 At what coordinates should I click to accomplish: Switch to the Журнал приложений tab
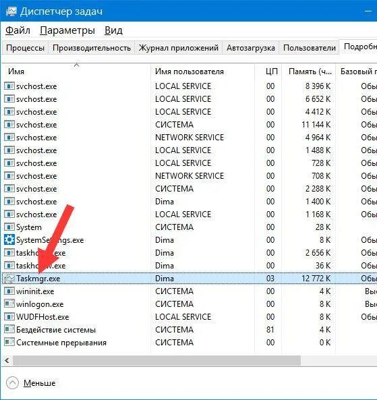click(178, 48)
